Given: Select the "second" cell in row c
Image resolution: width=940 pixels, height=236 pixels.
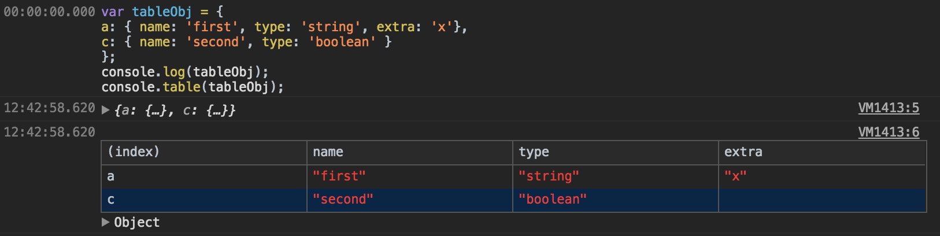Looking at the screenshot, I should 343,200.
